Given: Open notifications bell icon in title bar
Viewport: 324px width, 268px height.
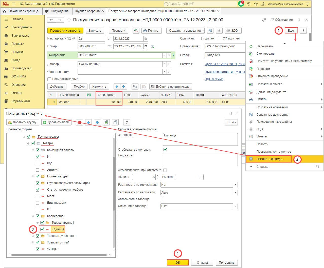Looking at the screenshot, I should [241, 4].
